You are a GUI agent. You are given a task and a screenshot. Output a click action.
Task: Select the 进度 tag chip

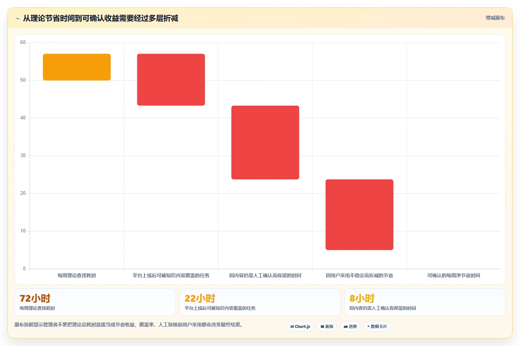click(x=350, y=326)
